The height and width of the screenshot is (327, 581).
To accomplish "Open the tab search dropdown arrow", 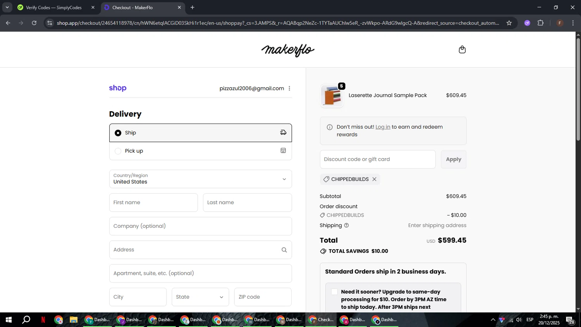I will coord(7,7).
